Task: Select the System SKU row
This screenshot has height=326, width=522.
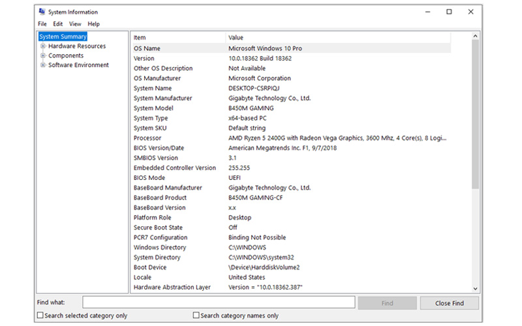Action: pos(292,128)
